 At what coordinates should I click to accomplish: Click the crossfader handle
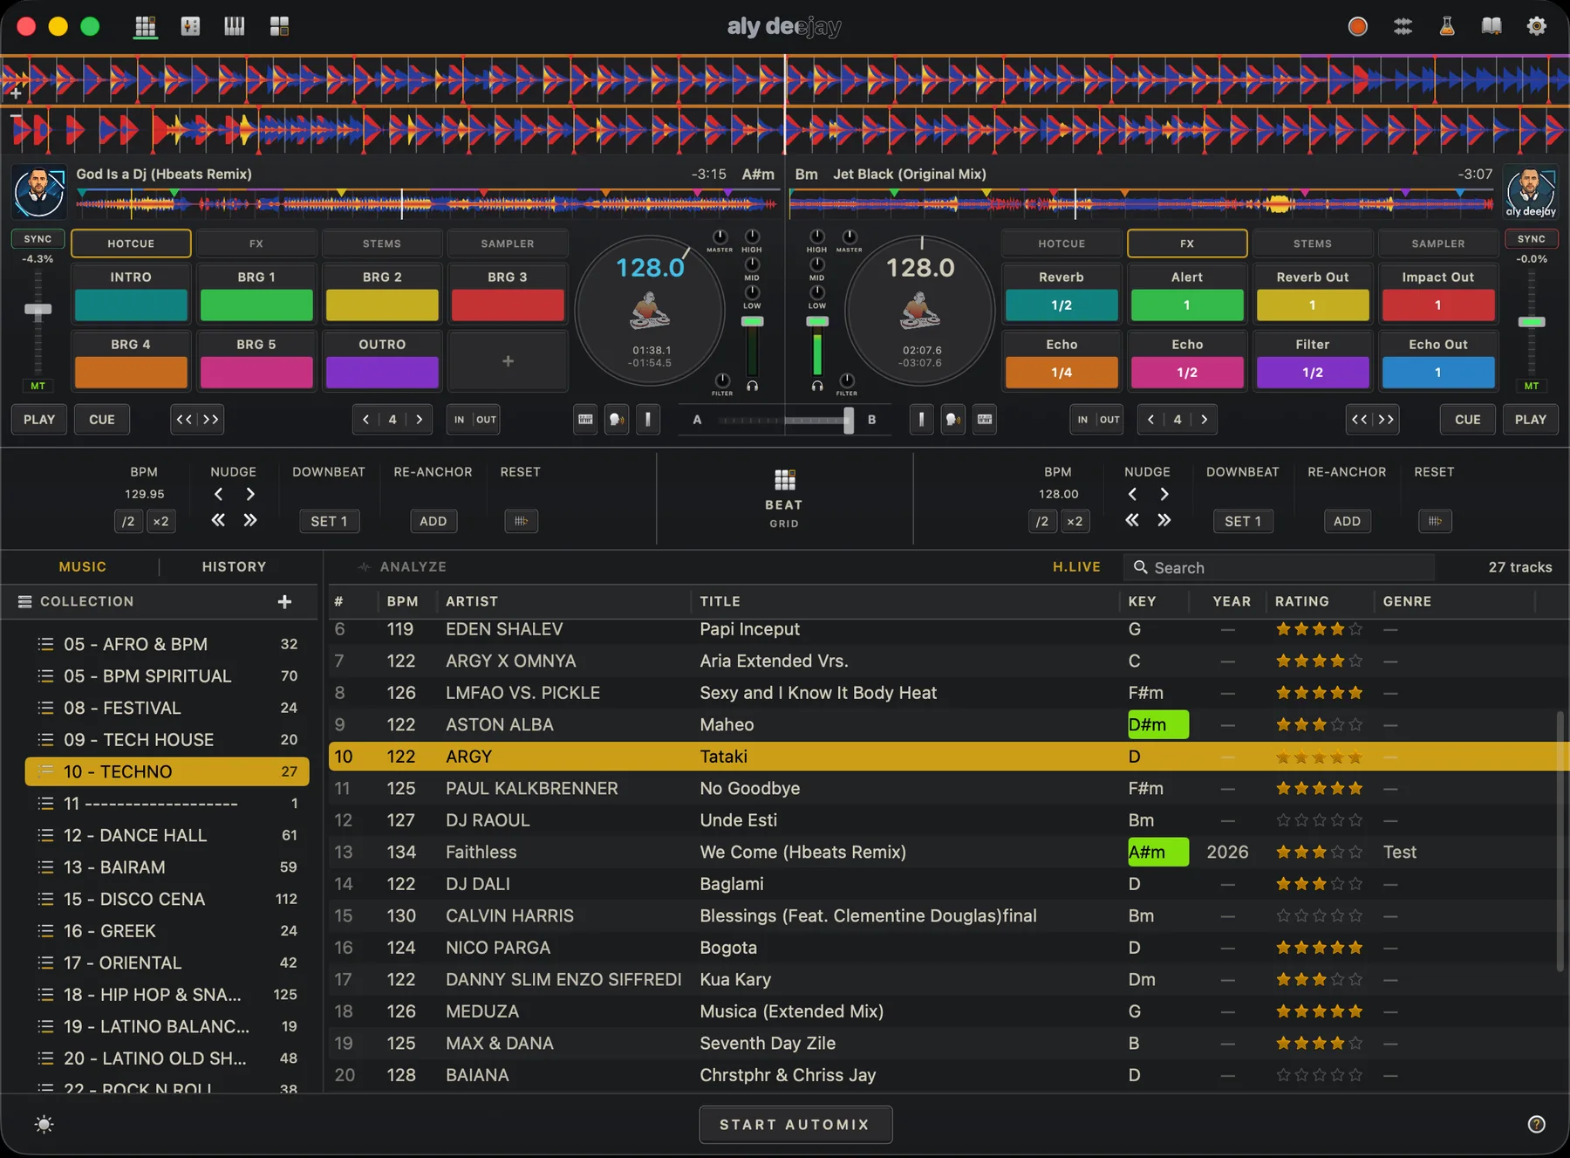coord(848,420)
